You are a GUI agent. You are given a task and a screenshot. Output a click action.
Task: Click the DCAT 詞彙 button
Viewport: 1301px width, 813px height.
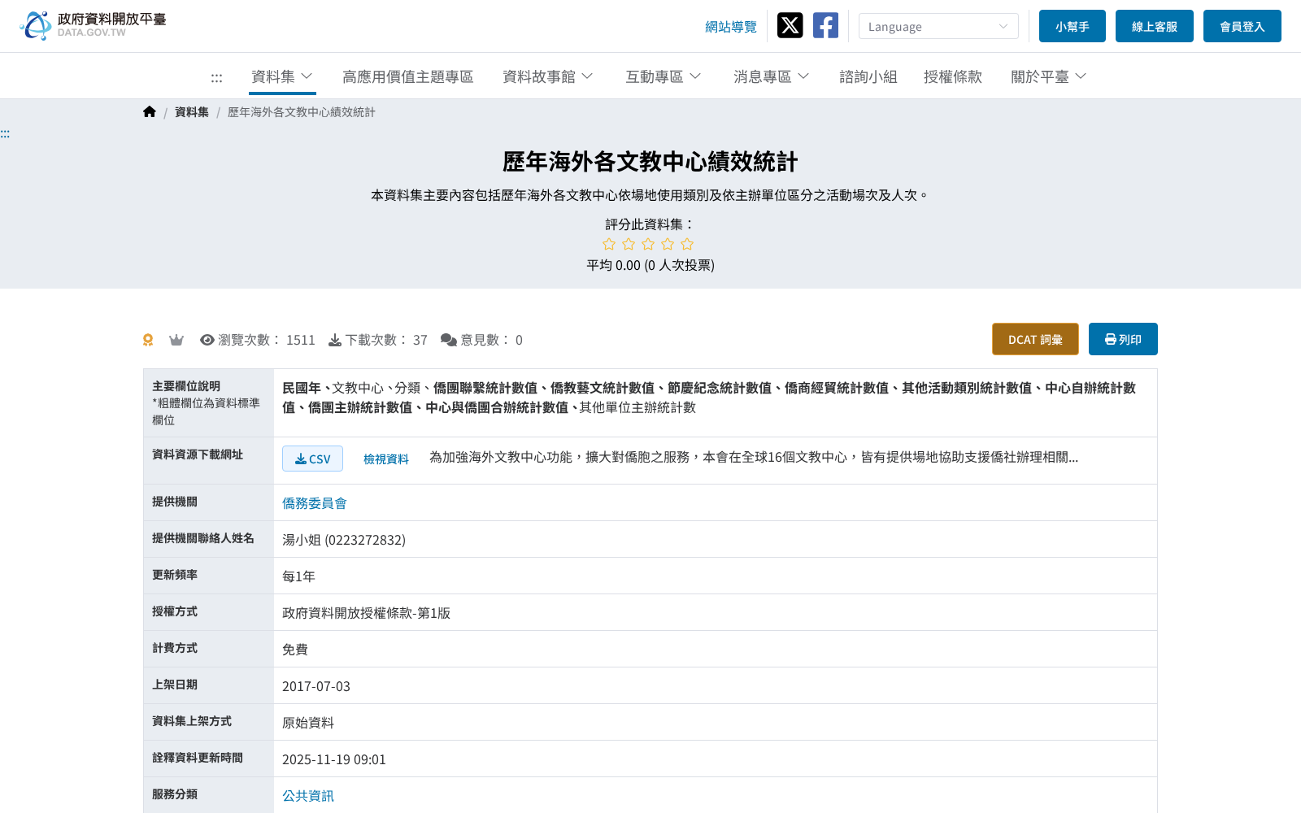coord(1035,339)
